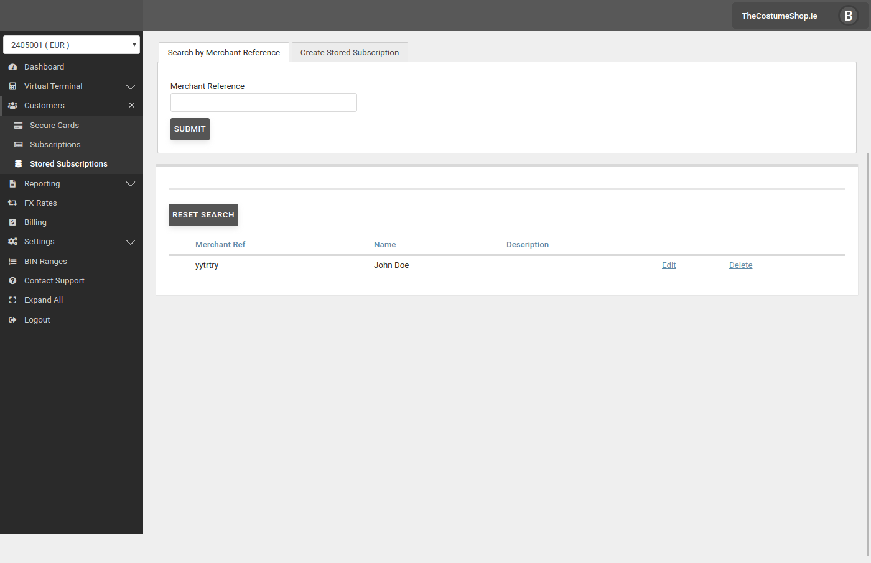Viewport: 871px width, 563px height.
Task: Click TheCostumeShop.ie account button
Action: (x=800, y=16)
